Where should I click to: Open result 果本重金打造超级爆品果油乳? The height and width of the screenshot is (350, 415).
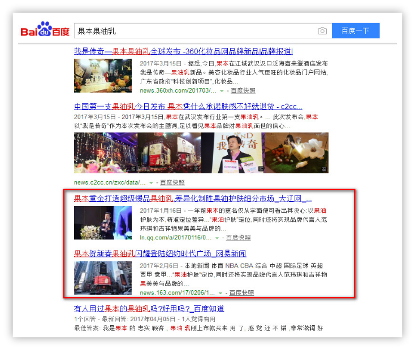[x=193, y=199]
